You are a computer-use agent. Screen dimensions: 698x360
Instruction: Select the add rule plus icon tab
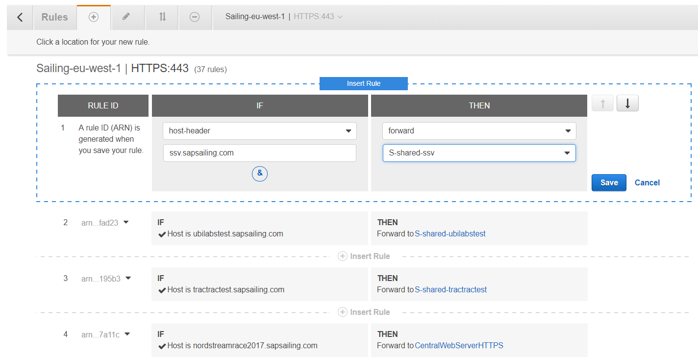coord(94,17)
